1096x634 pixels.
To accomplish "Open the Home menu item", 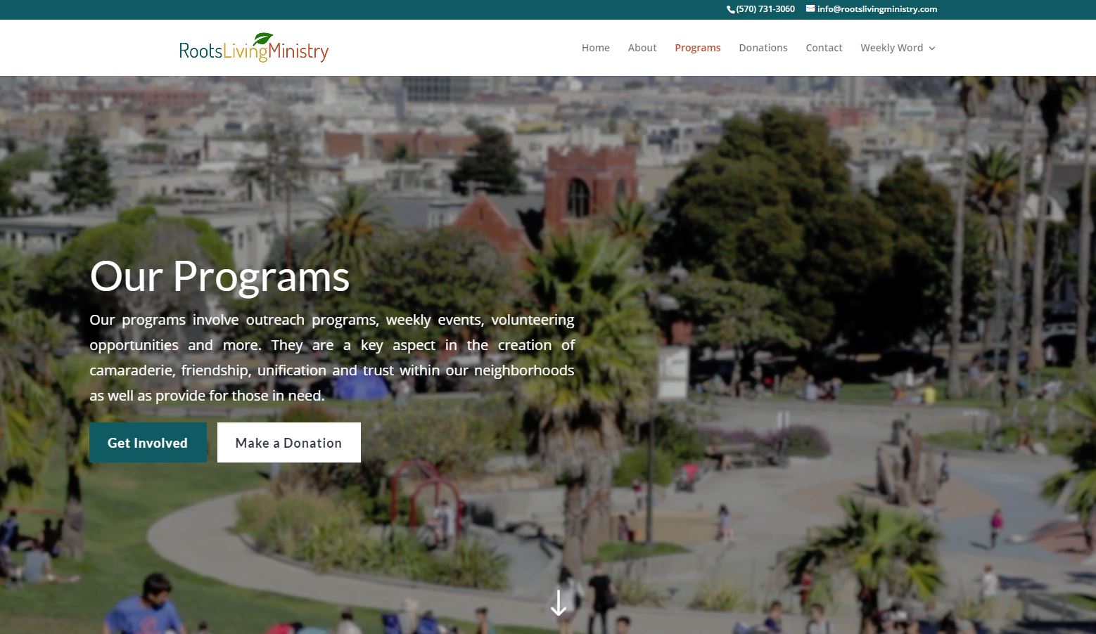I will click(596, 48).
